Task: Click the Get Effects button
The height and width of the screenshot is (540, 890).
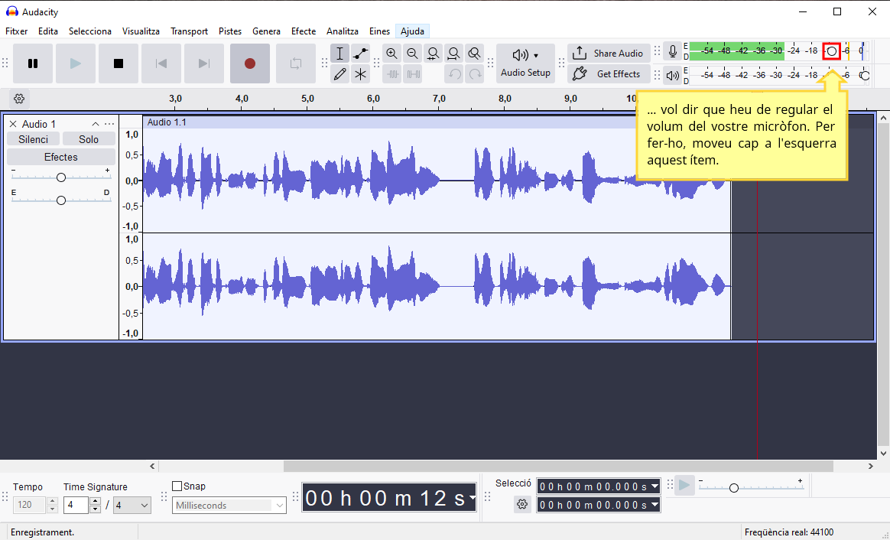Action: coord(609,74)
